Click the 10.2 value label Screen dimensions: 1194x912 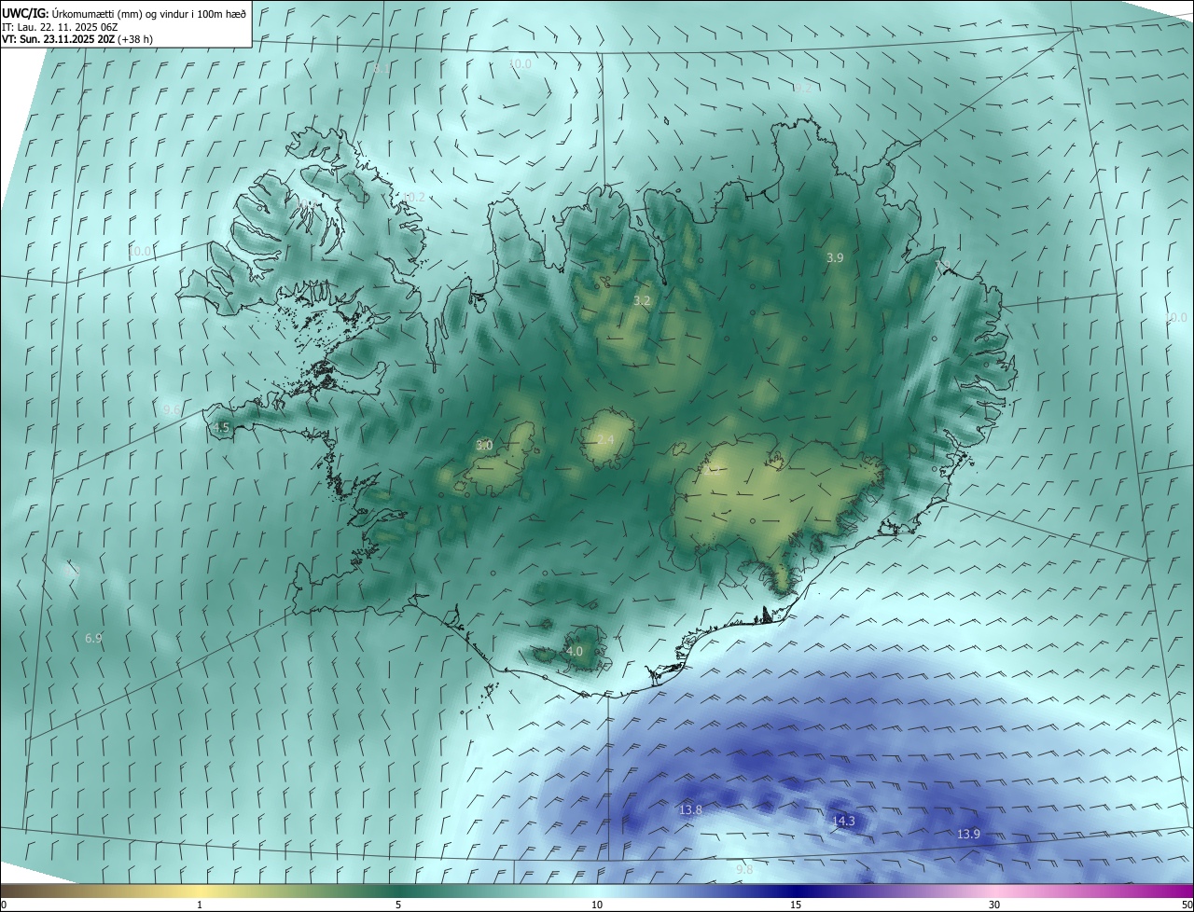coord(413,197)
